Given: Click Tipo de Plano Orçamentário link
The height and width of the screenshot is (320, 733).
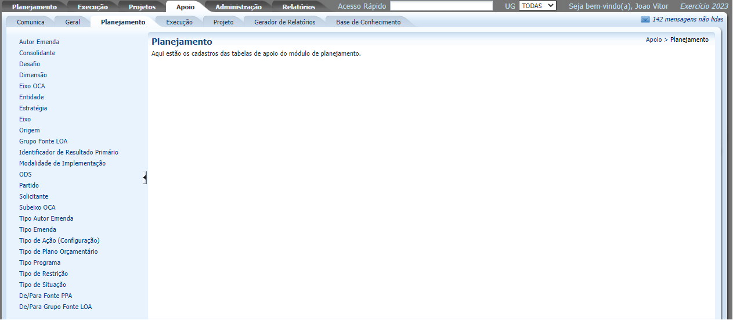Looking at the screenshot, I should point(58,251).
